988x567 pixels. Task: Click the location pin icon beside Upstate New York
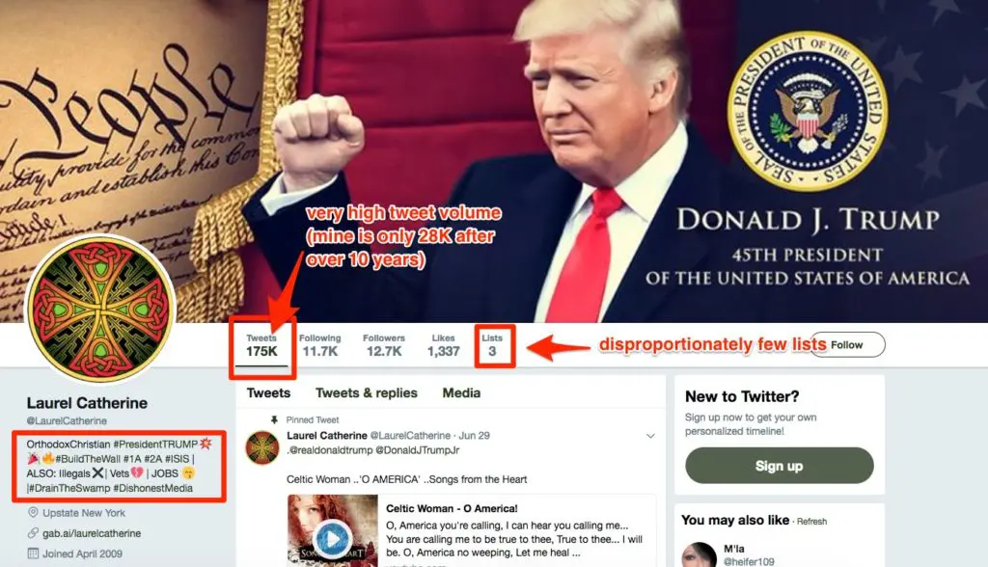coord(33,512)
